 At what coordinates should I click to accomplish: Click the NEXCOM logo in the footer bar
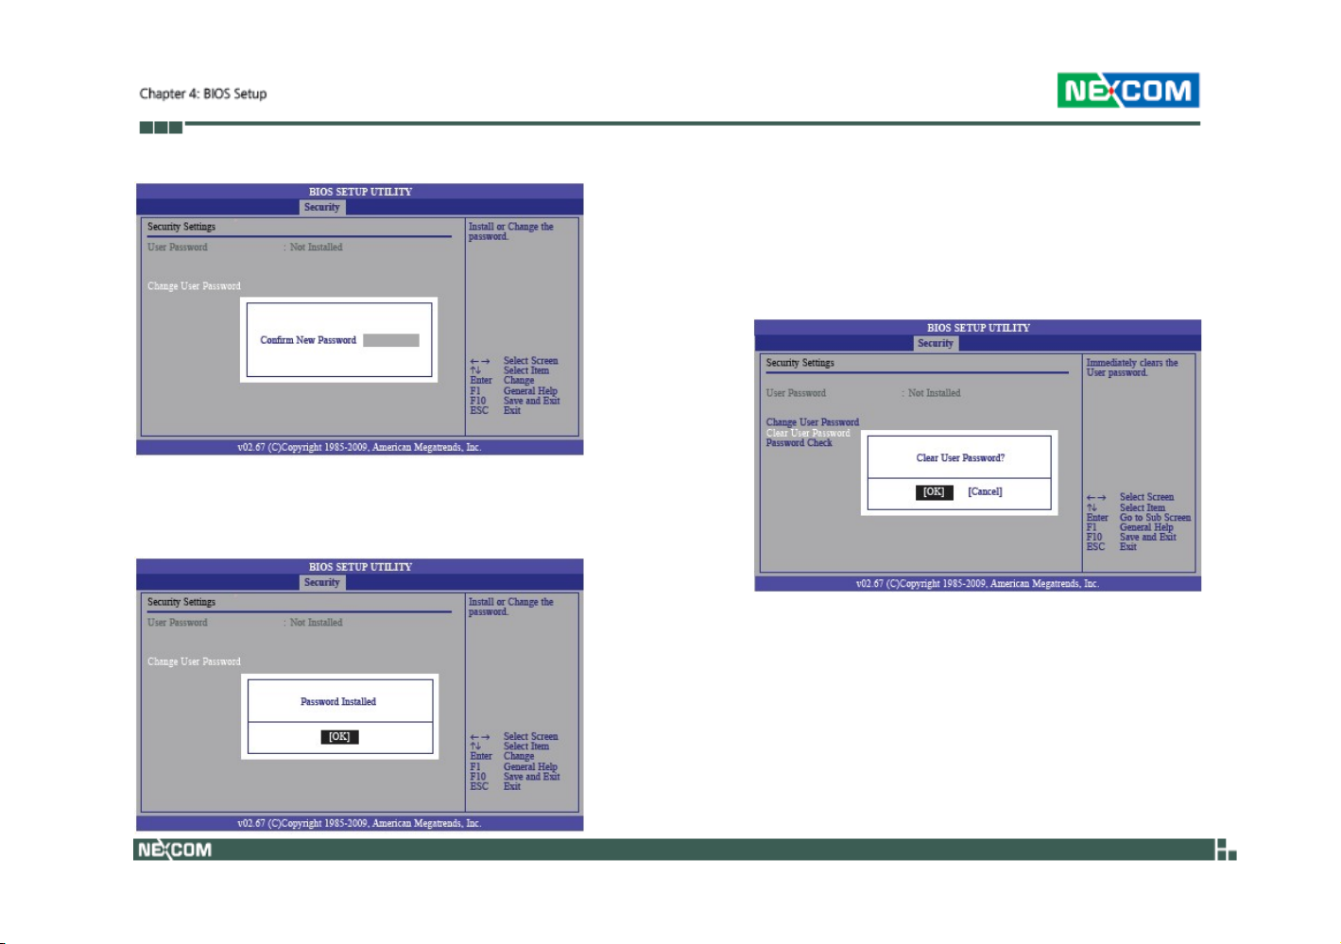click(175, 850)
